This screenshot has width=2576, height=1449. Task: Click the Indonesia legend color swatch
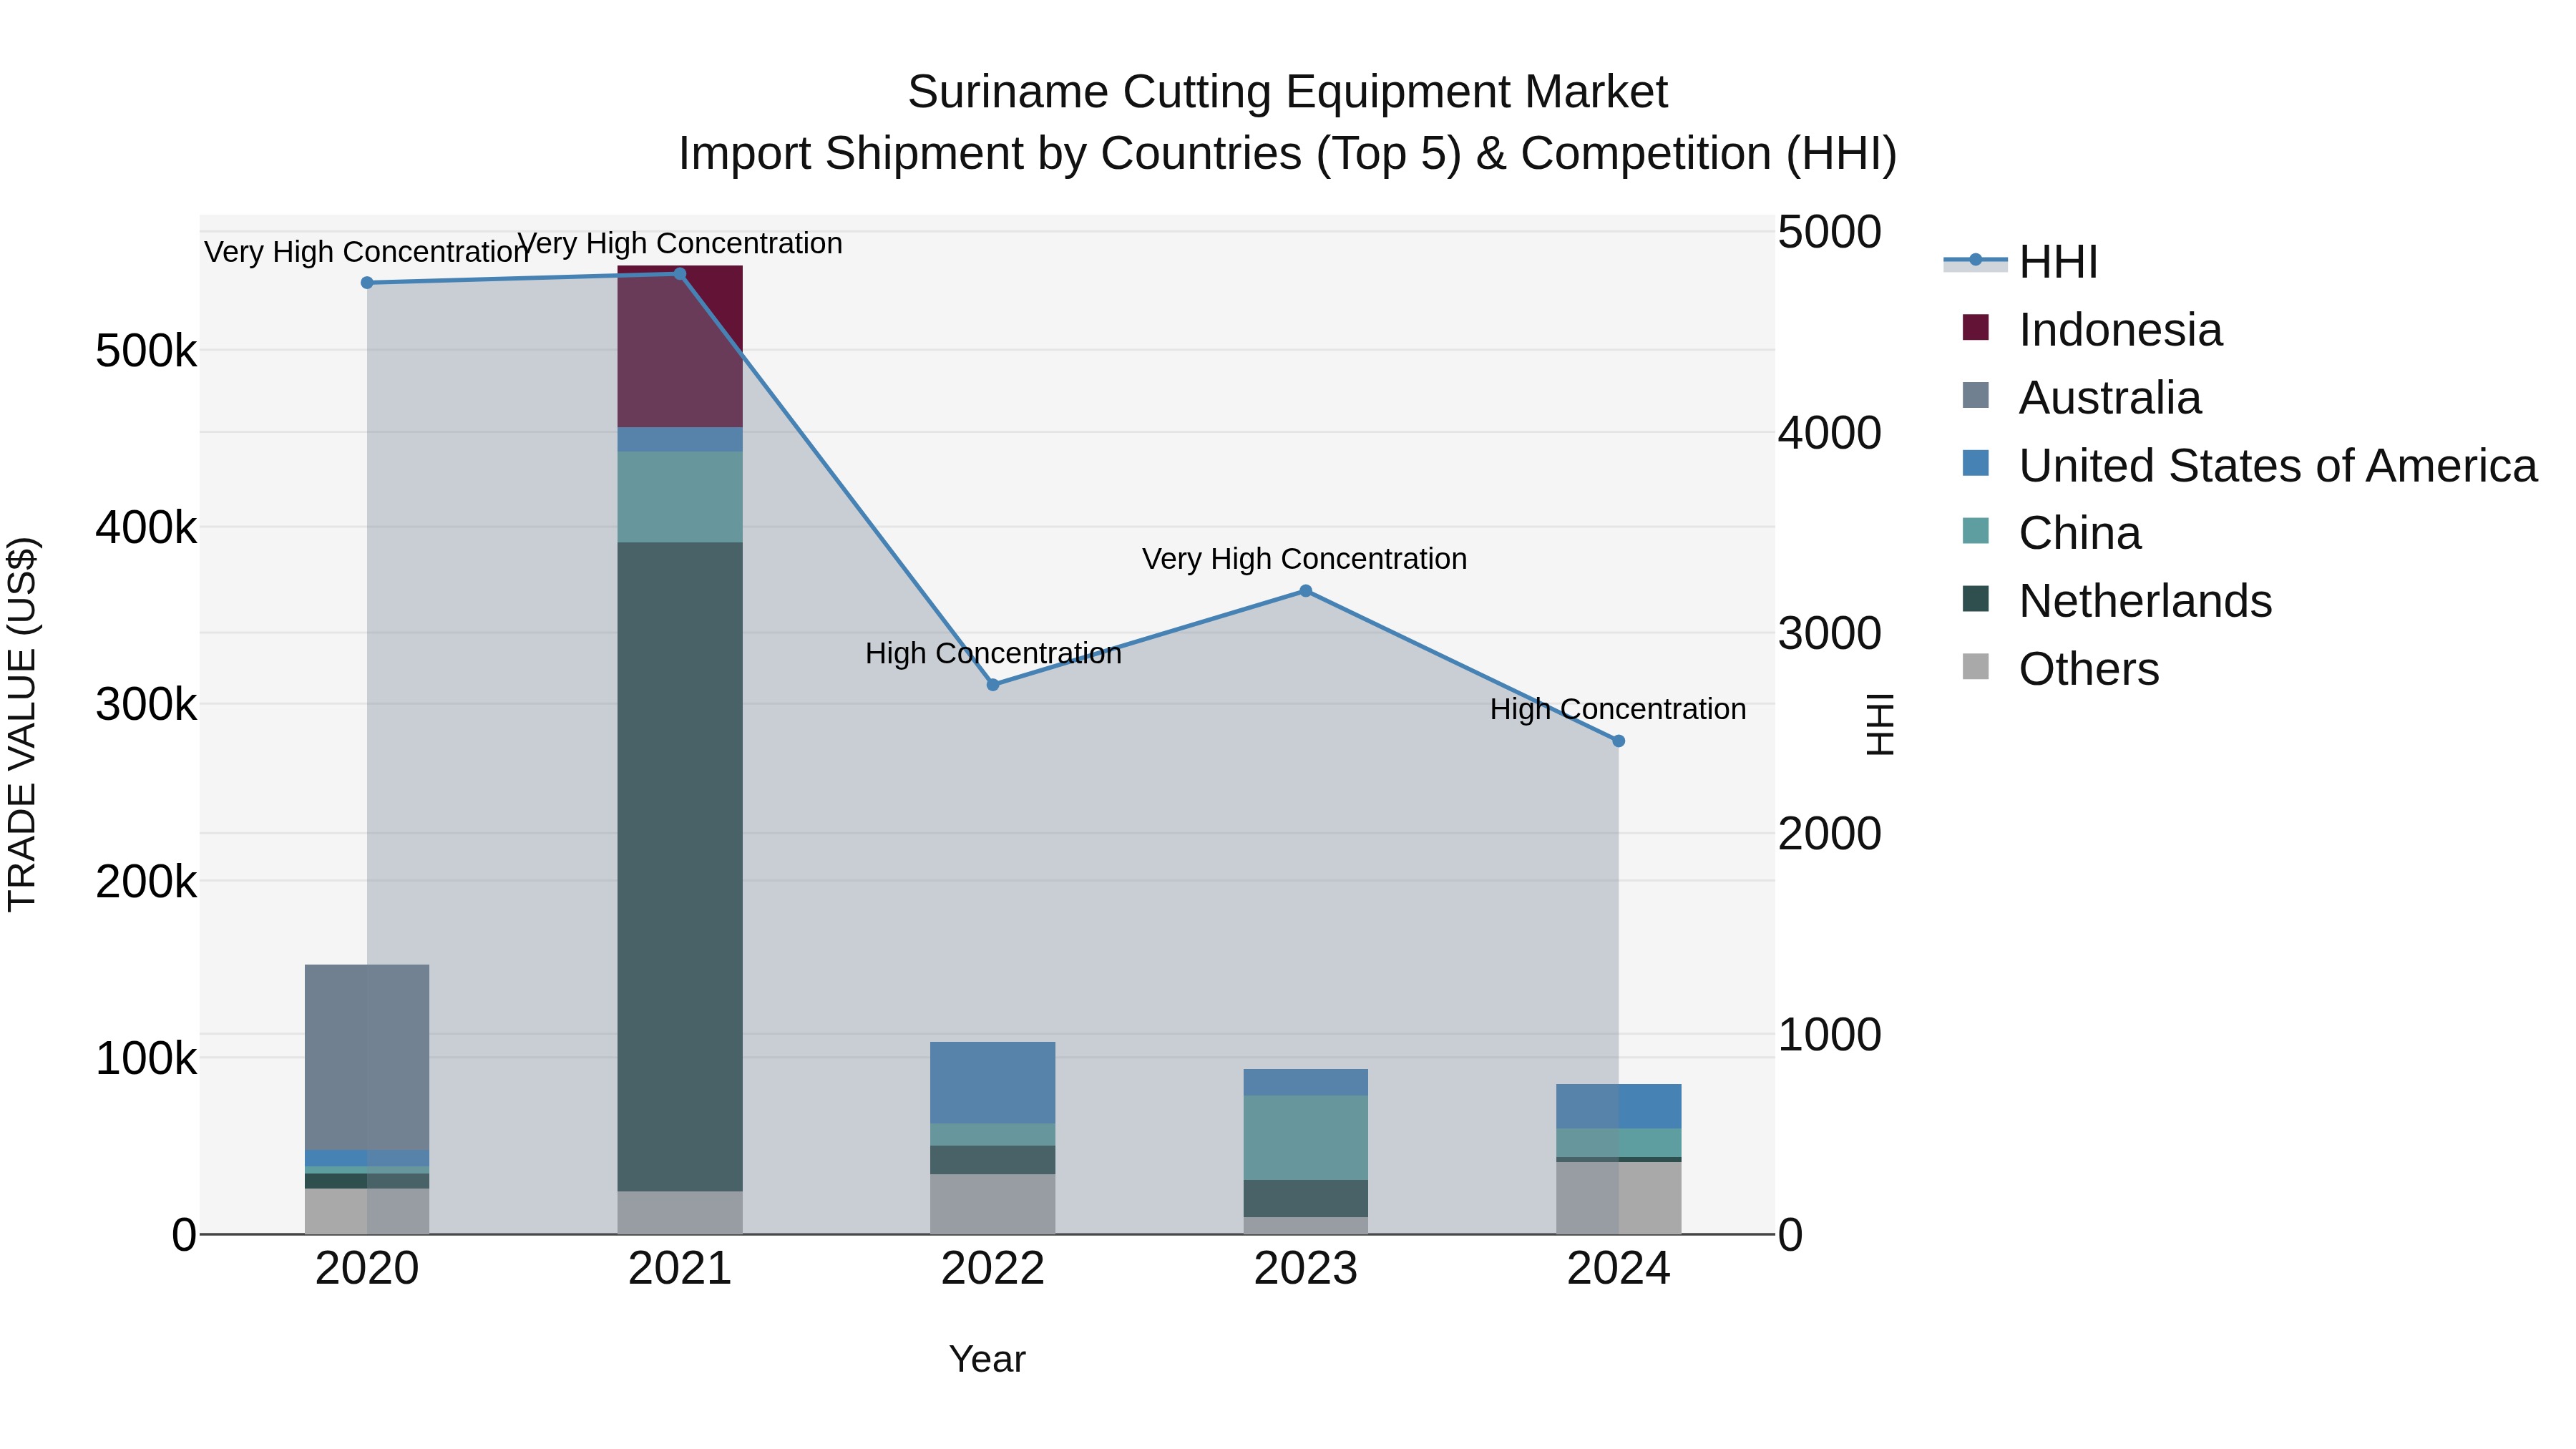[1975, 327]
